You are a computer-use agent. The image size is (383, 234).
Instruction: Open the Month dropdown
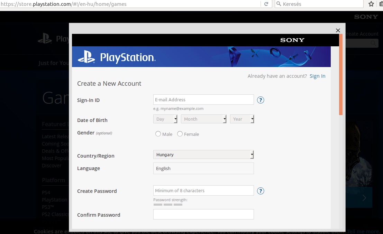click(x=203, y=119)
